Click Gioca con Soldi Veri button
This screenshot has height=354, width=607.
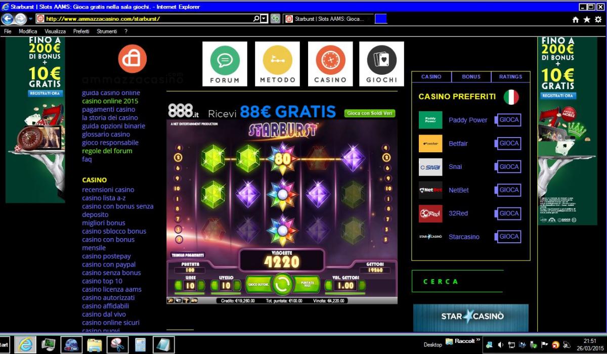click(369, 113)
